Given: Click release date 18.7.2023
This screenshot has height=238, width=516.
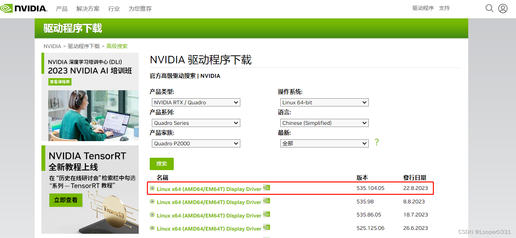Looking at the screenshot, I should point(415,215).
